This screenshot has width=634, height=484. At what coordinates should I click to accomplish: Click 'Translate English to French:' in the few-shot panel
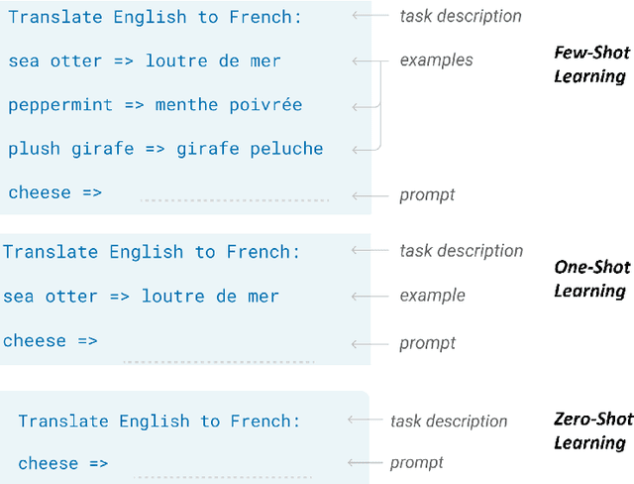pos(154,17)
